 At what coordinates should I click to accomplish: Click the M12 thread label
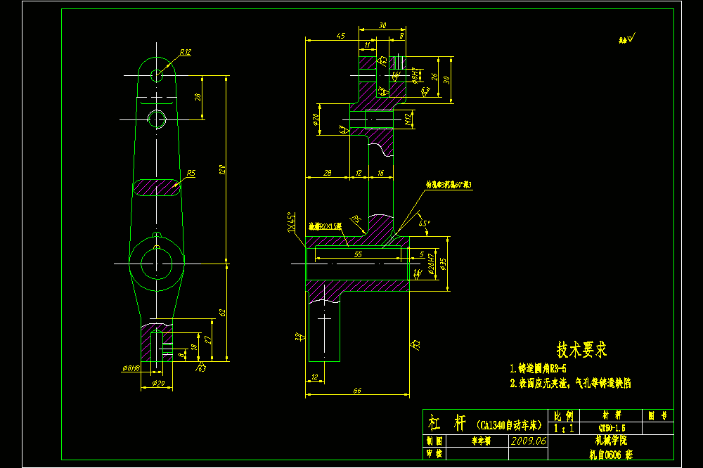click(x=408, y=119)
